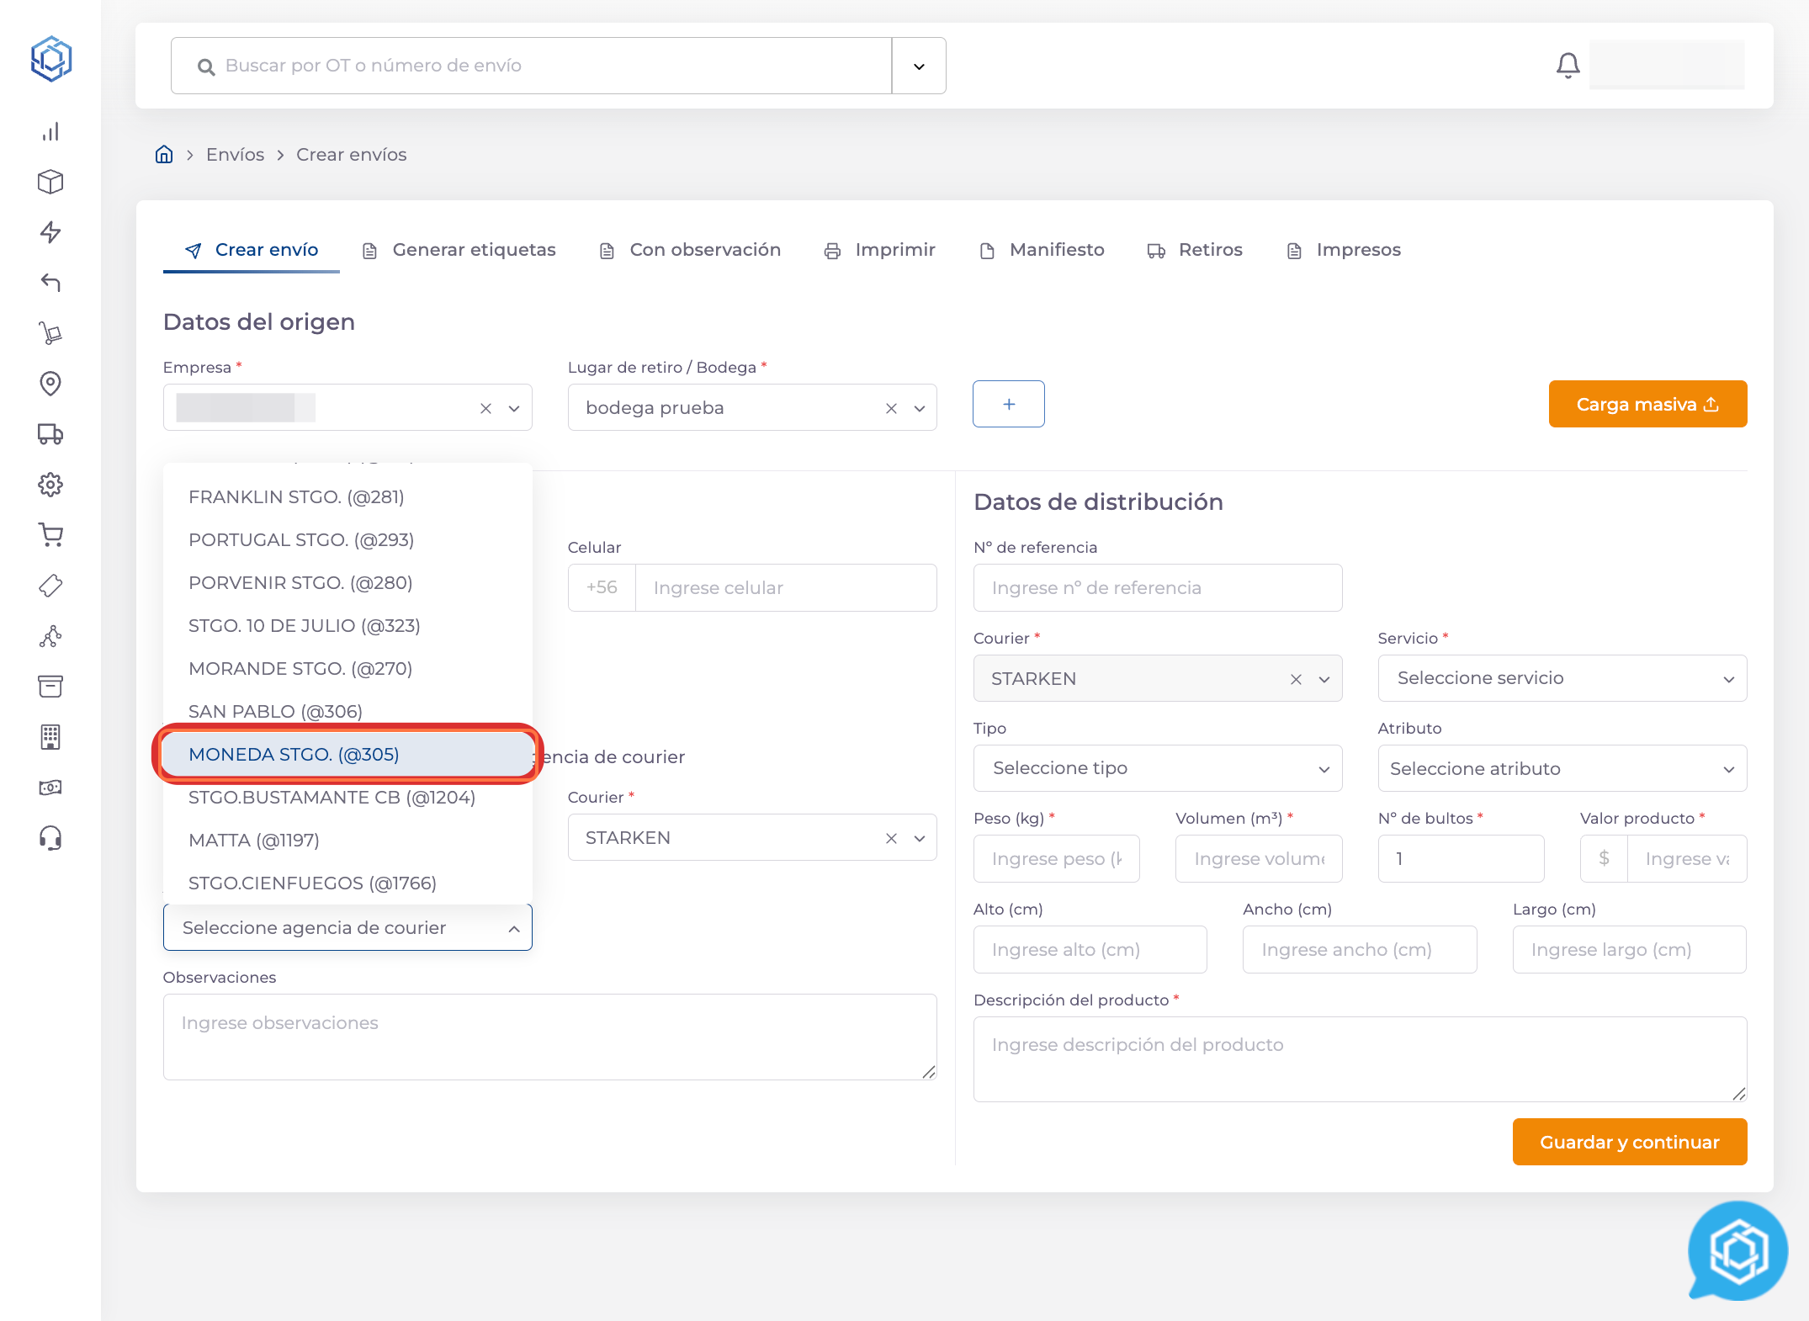Expand the Seleccione atributo dropdown
The width and height of the screenshot is (1809, 1321).
tap(1562, 768)
